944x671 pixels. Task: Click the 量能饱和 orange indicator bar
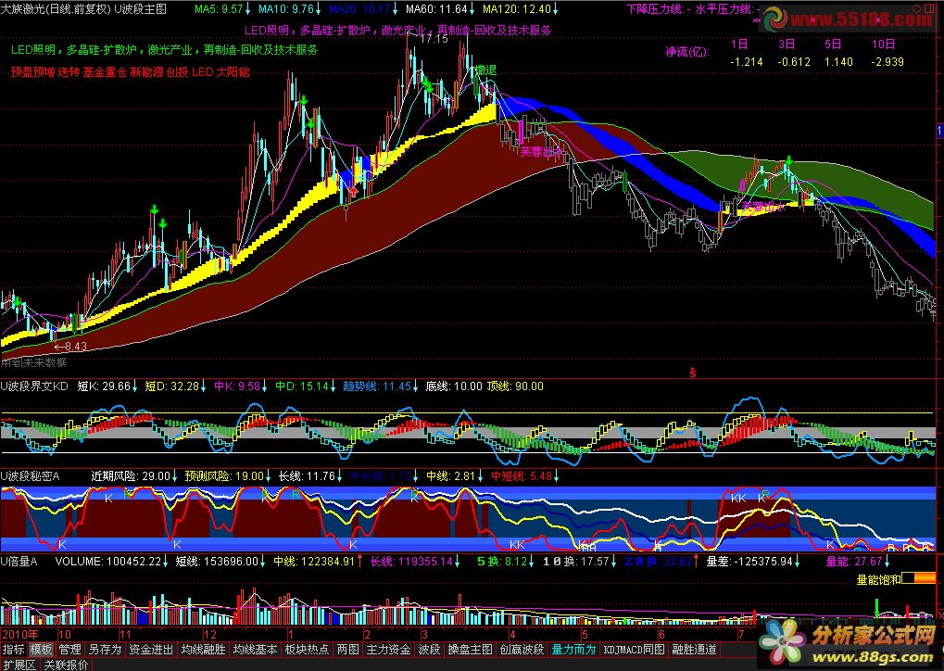tap(919, 578)
